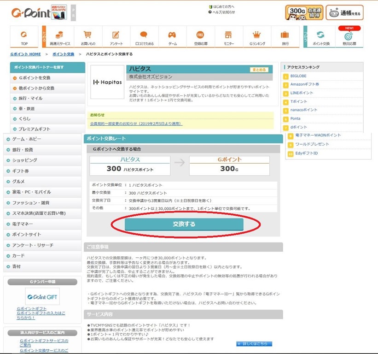Open the TOP nav icon
378x354 pixels.
click(24, 37)
